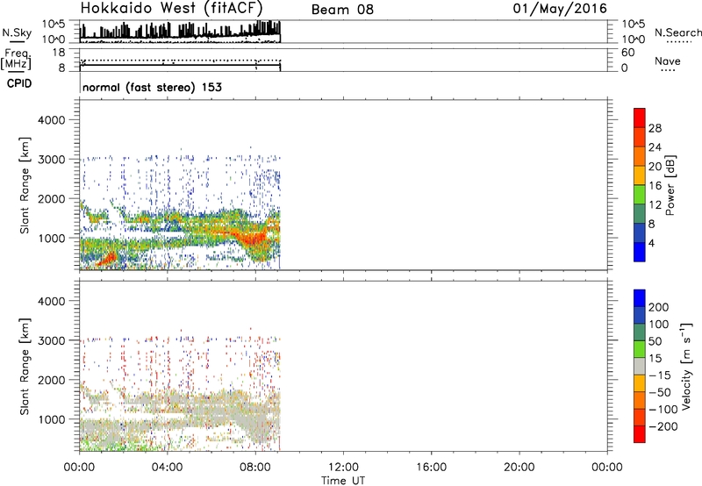Viewport: 702px width, 486px height.
Task: Select the teal Power segment between 8 and 12
Action: click(x=640, y=213)
